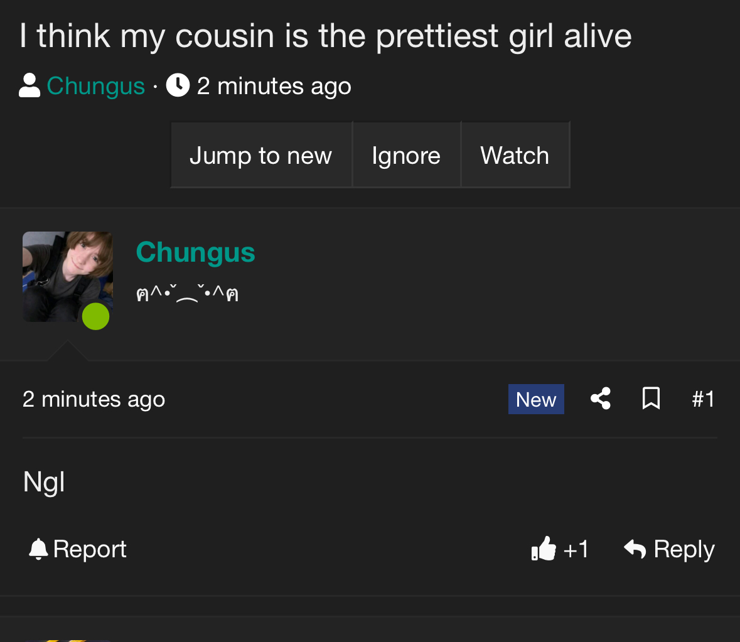
Task: Bookmark the post using the bookmark icon
Action: (x=651, y=399)
